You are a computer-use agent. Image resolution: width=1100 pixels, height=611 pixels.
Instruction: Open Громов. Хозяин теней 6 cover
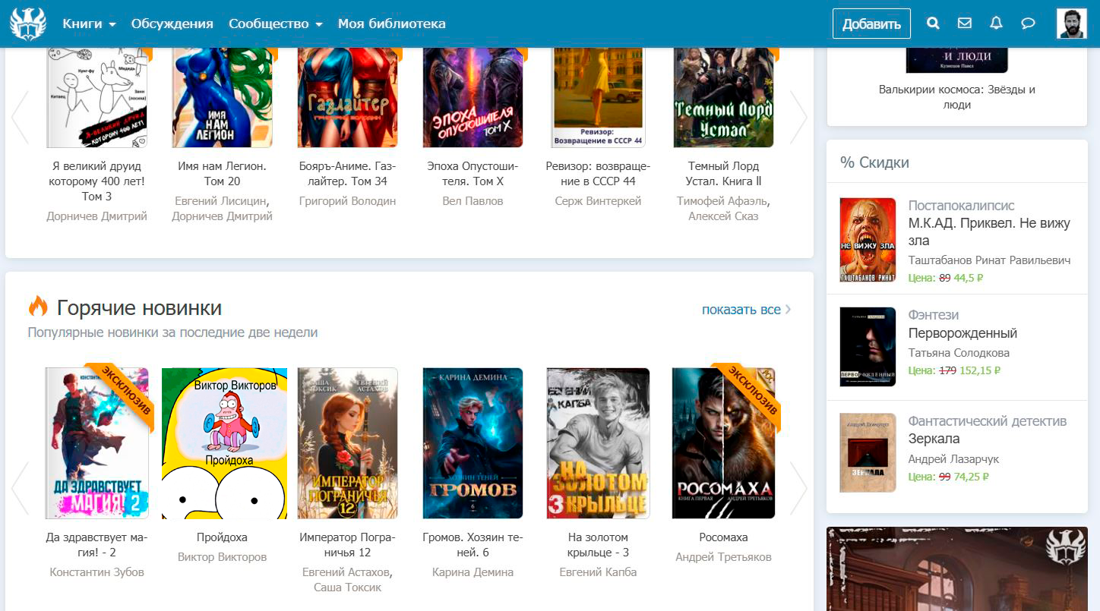473,443
